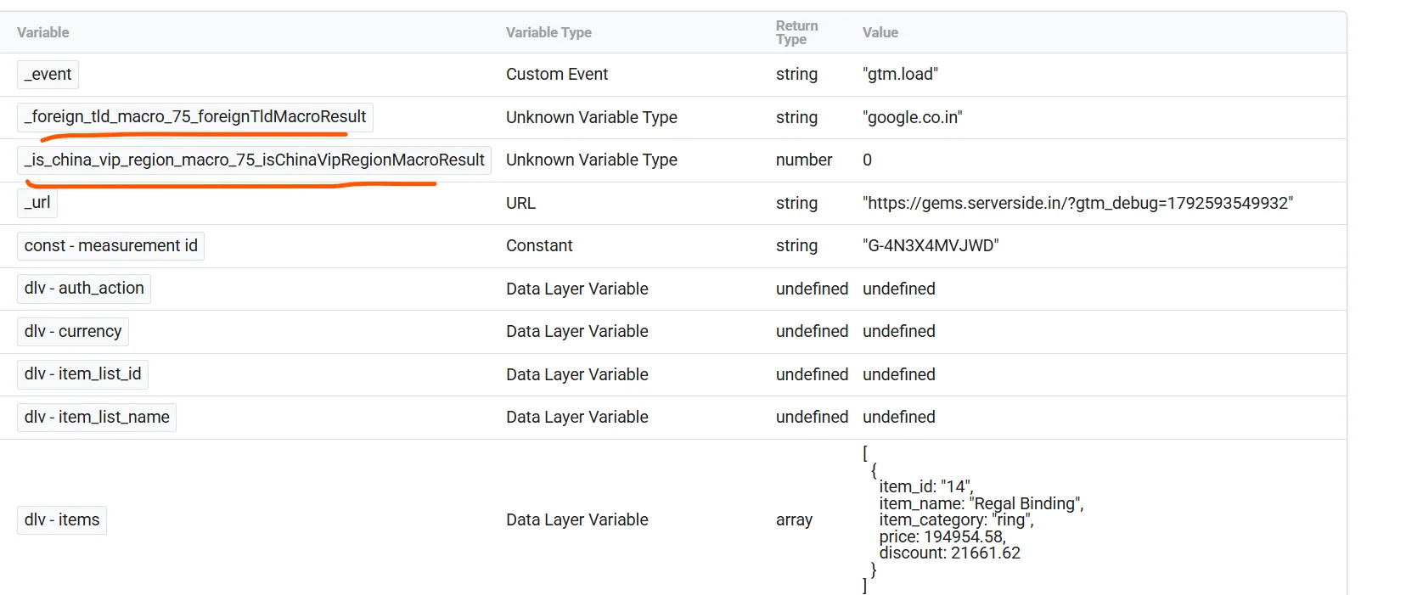Viewport: 1406px width, 595px height.
Task: Select the "google.co.in" value
Action: [913, 117]
